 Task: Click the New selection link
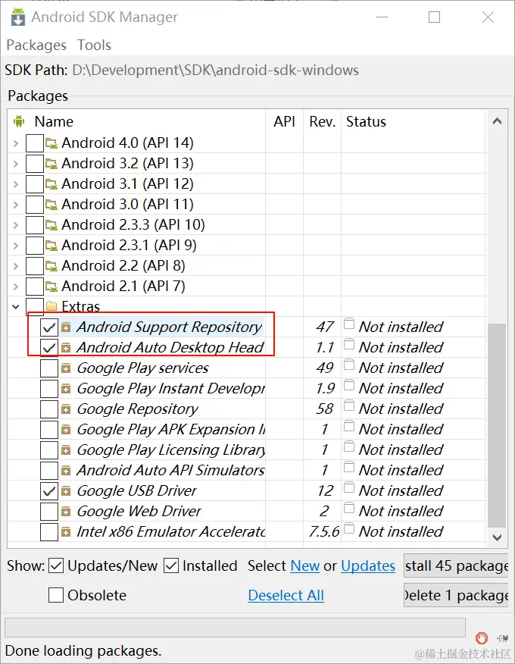point(304,565)
